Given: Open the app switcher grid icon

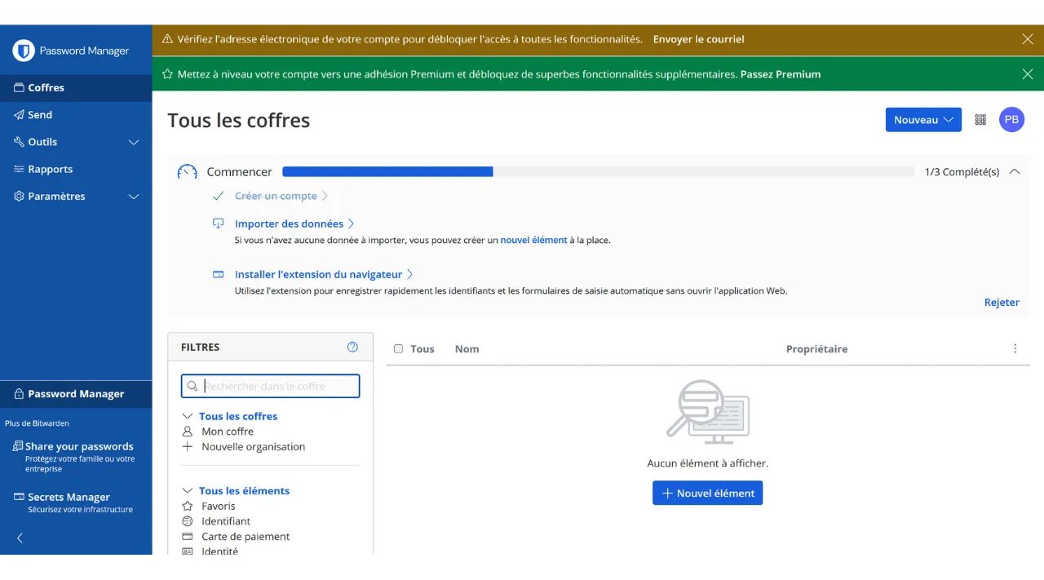Looking at the screenshot, I should [x=980, y=120].
